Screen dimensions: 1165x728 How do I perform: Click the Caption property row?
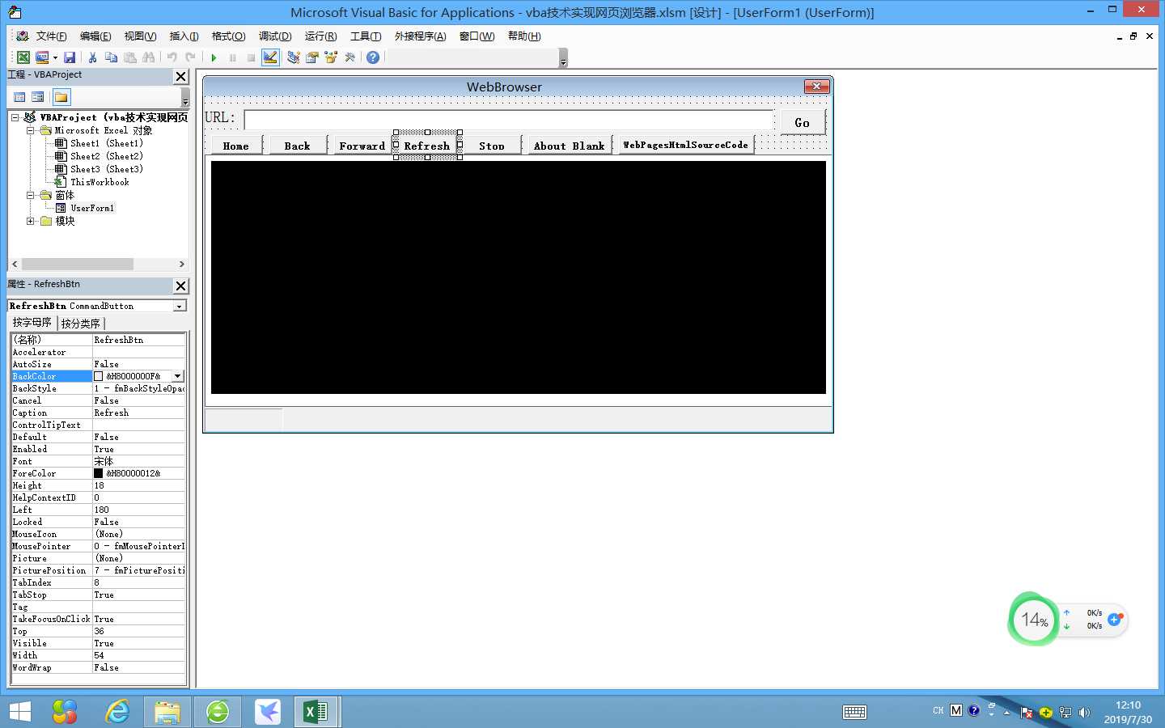(x=98, y=413)
